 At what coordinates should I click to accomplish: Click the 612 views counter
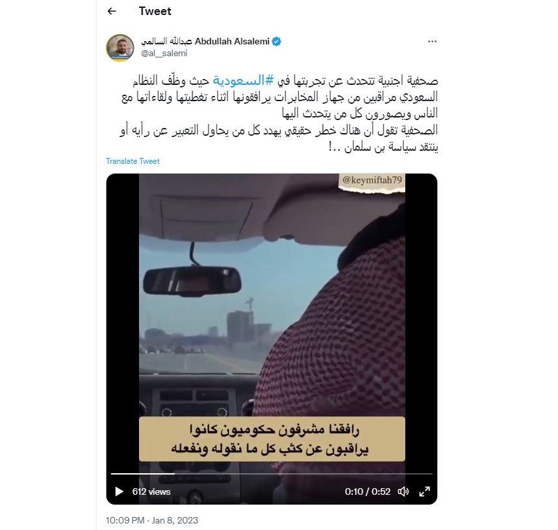pos(151,491)
